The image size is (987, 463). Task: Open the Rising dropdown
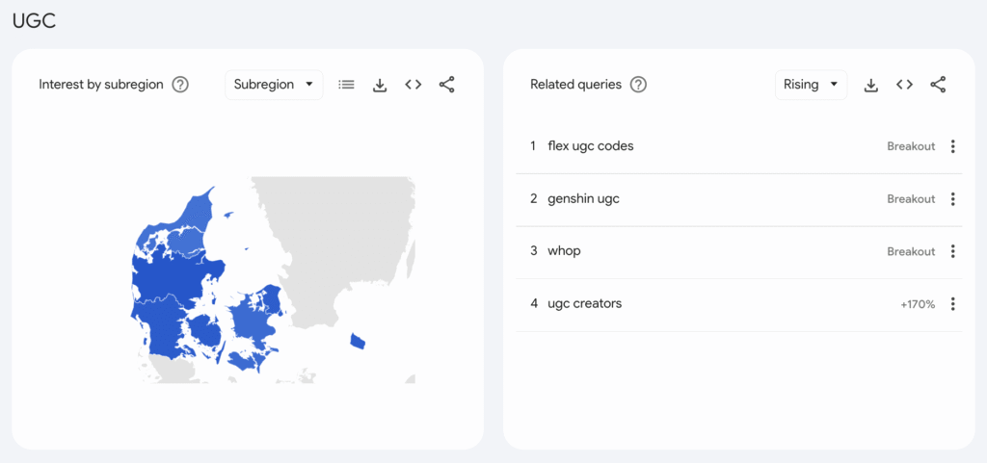pyautogui.click(x=811, y=84)
